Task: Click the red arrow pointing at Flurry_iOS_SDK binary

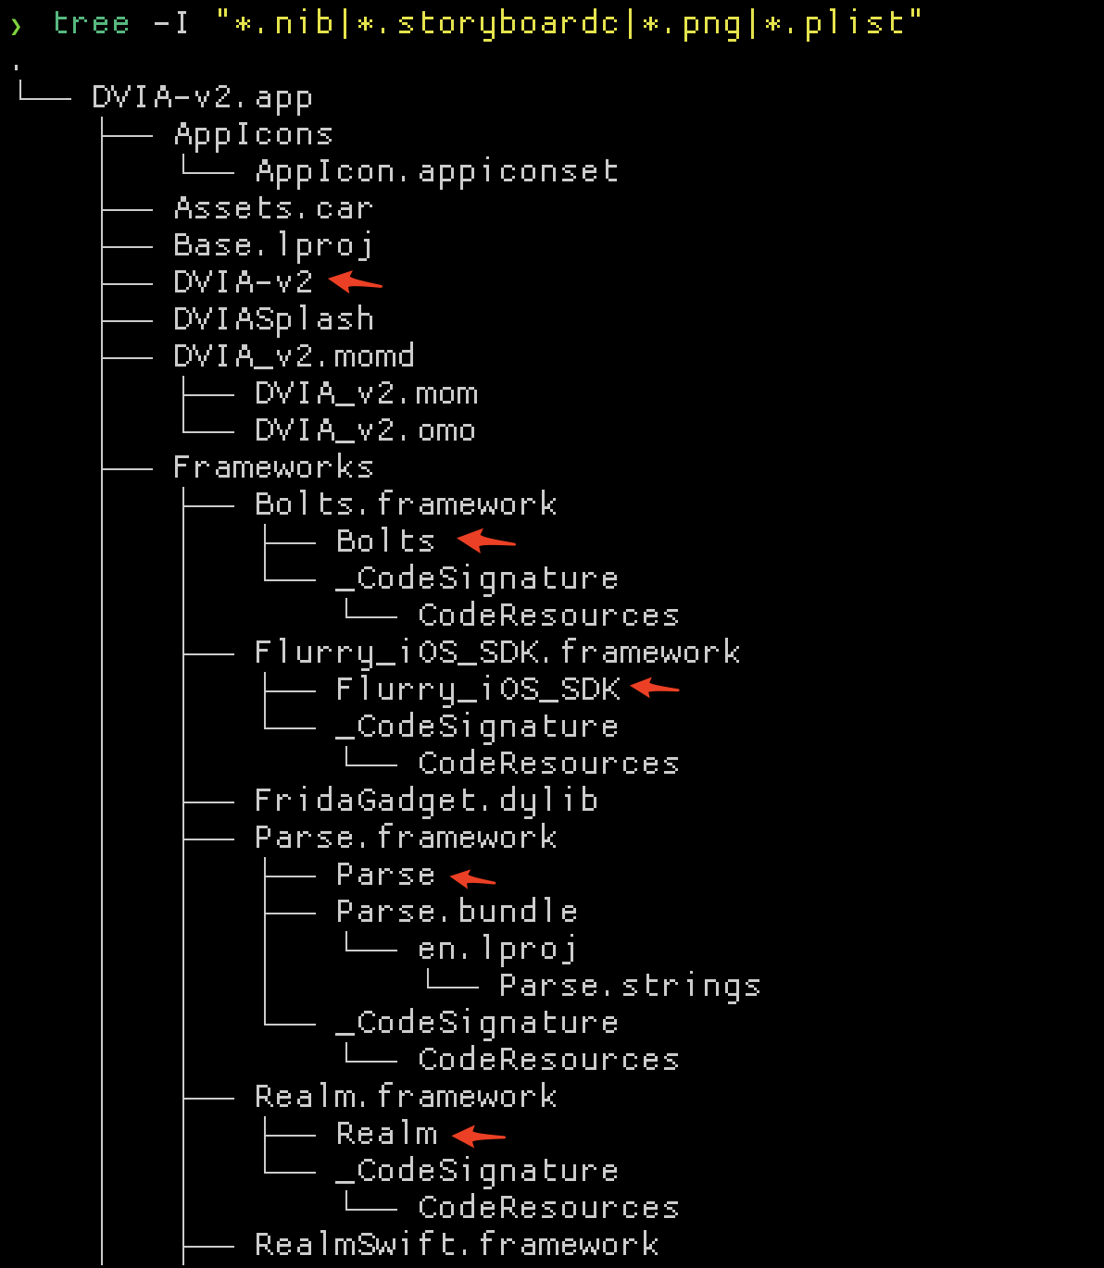Action: click(654, 688)
